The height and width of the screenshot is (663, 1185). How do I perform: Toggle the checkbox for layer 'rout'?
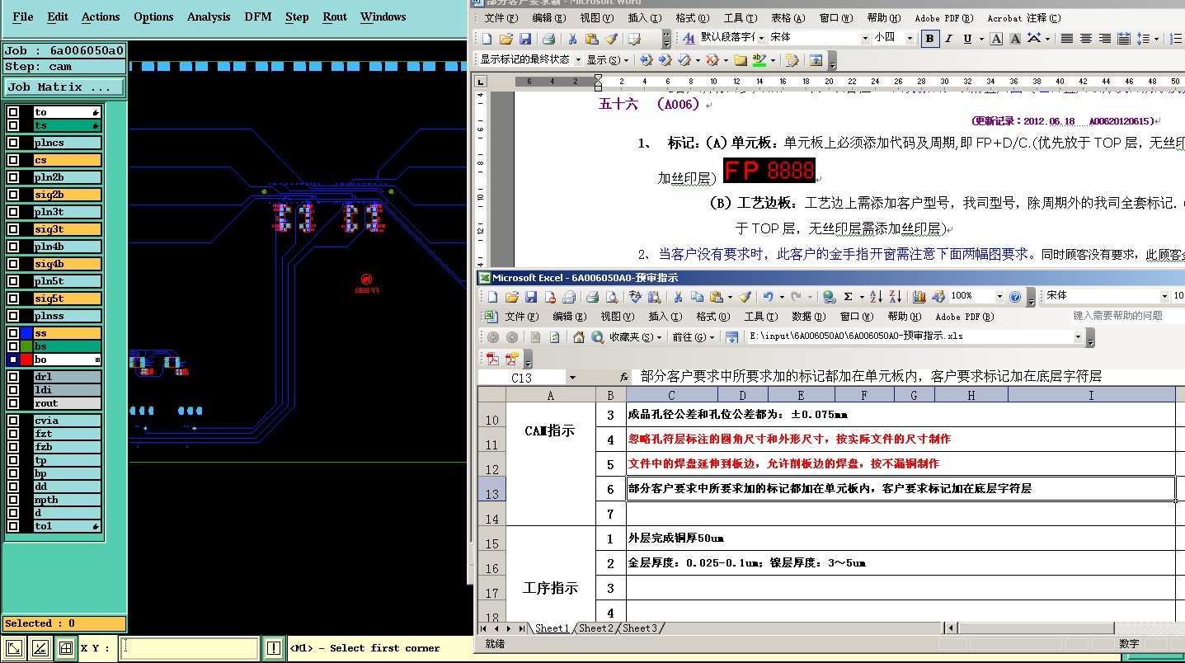coord(13,403)
